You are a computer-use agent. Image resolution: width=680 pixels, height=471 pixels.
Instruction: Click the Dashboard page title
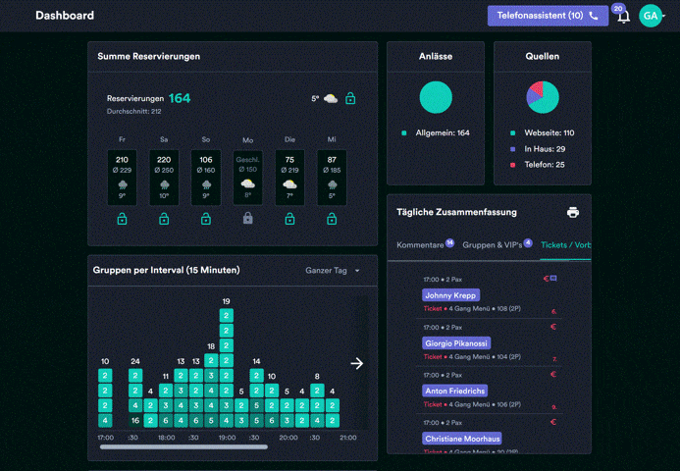(65, 16)
